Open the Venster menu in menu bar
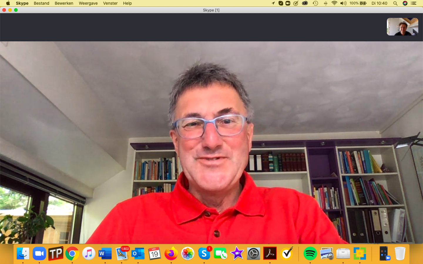423x264 pixels. tap(110, 3)
